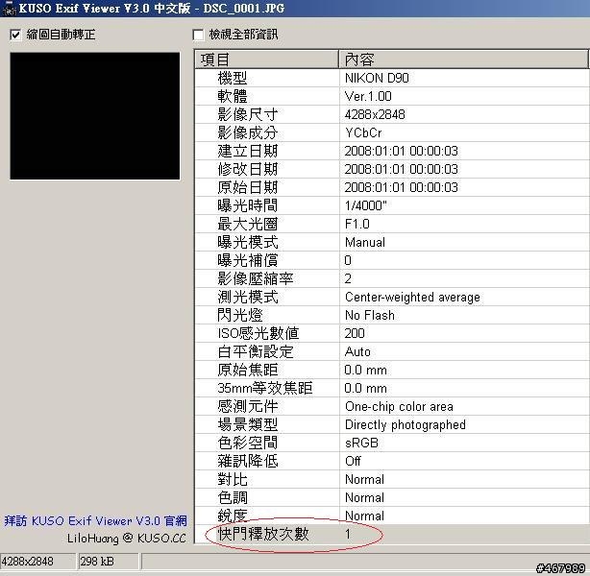The width and height of the screenshot is (590, 576).
Task: Click the 1/4000" exposure value
Action: click(x=366, y=205)
